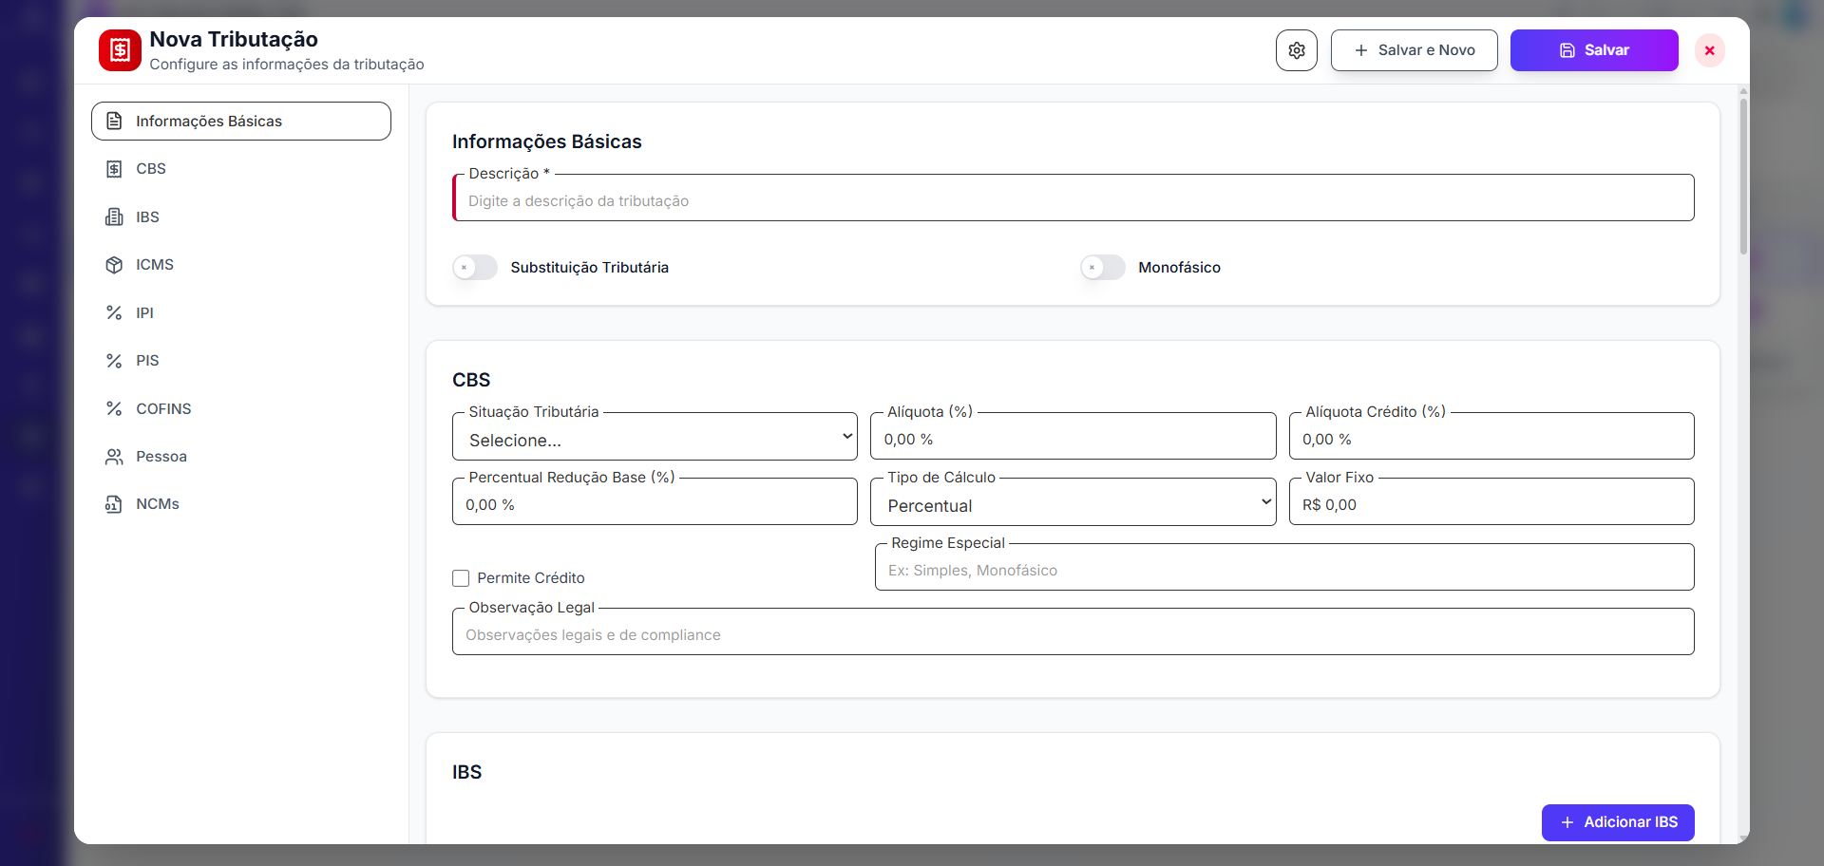Image resolution: width=1824 pixels, height=866 pixels.
Task: Click the Alíquota Crédito (%) field
Action: (1491, 438)
